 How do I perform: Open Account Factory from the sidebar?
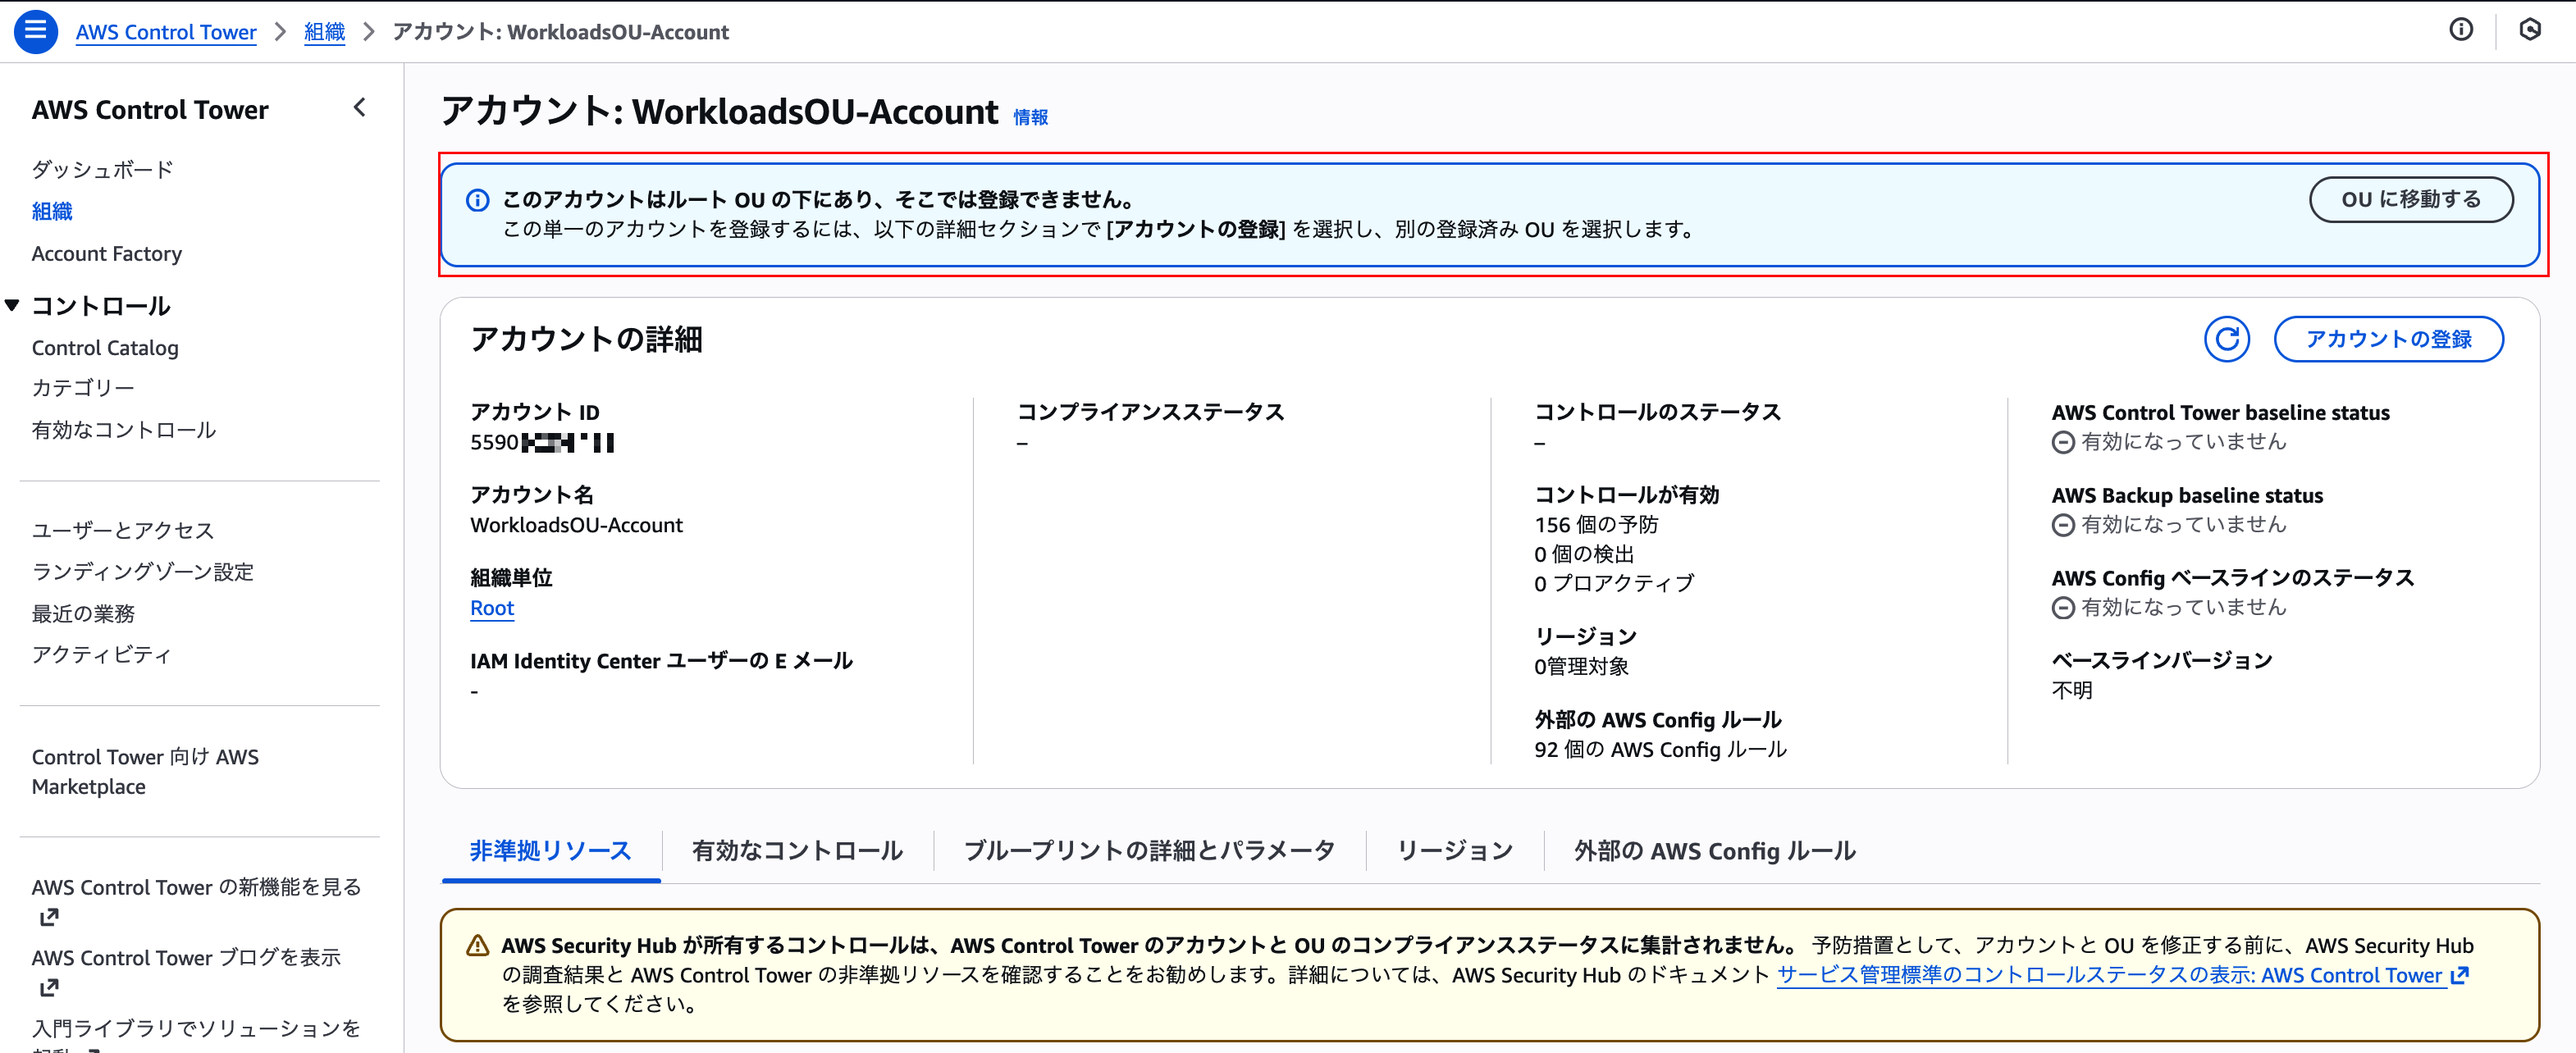point(106,253)
